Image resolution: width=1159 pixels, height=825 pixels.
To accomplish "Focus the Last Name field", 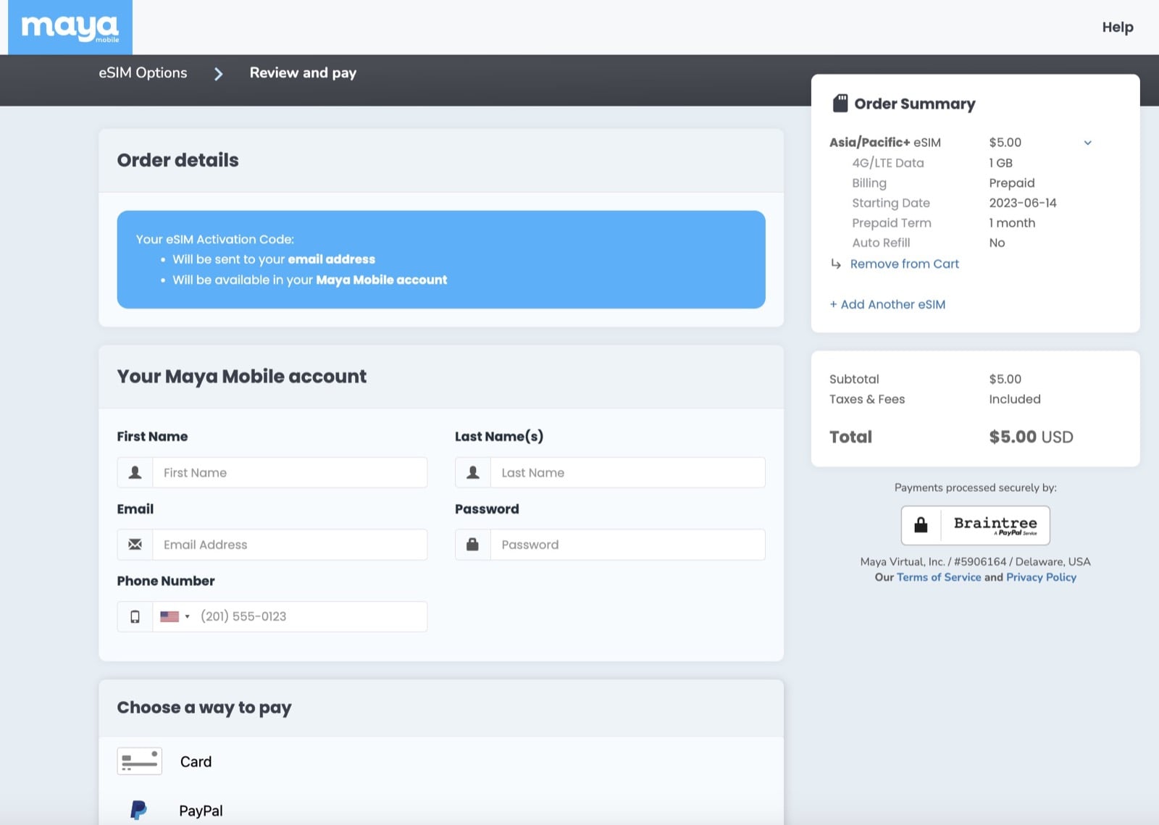I will [628, 472].
